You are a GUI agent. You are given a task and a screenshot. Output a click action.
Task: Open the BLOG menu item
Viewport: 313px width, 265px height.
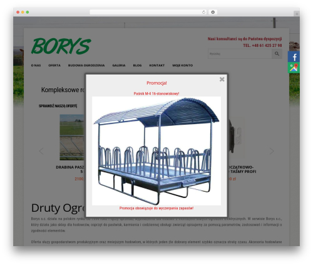(x=137, y=65)
